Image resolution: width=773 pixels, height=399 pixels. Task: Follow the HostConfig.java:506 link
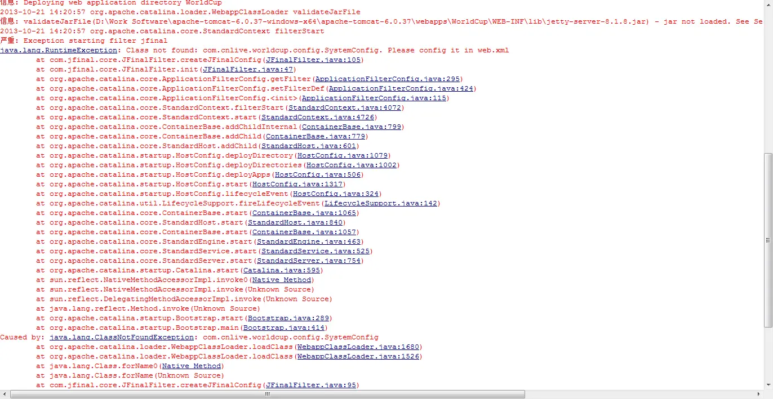point(318,174)
